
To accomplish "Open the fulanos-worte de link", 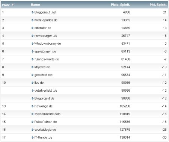I will 47,59.
